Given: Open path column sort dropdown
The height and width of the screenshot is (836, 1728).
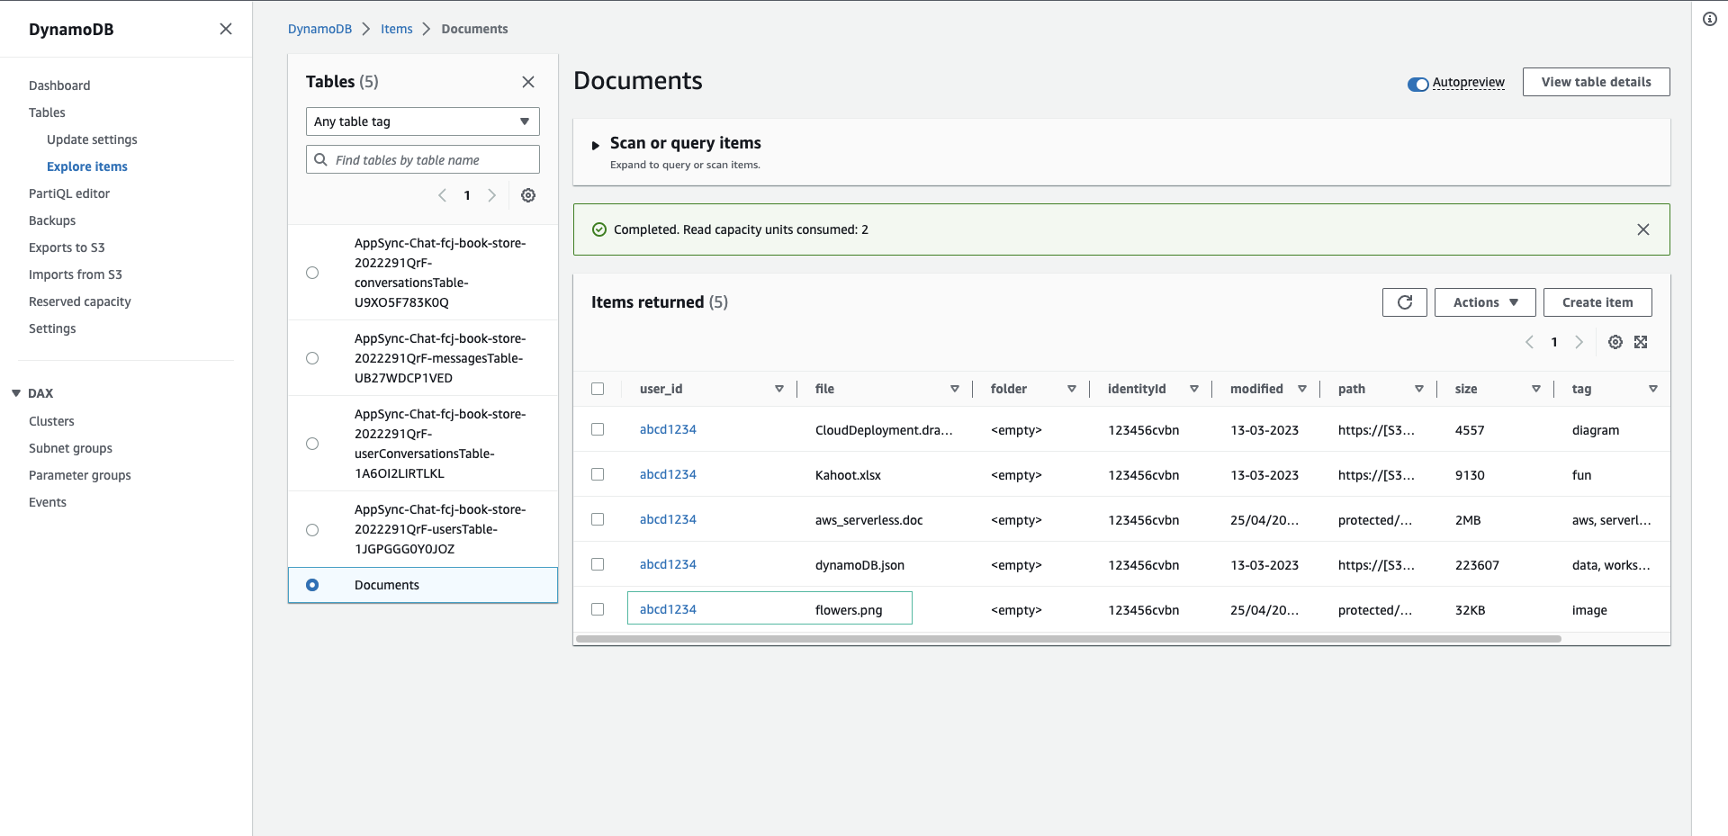Looking at the screenshot, I should click(x=1419, y=389).
